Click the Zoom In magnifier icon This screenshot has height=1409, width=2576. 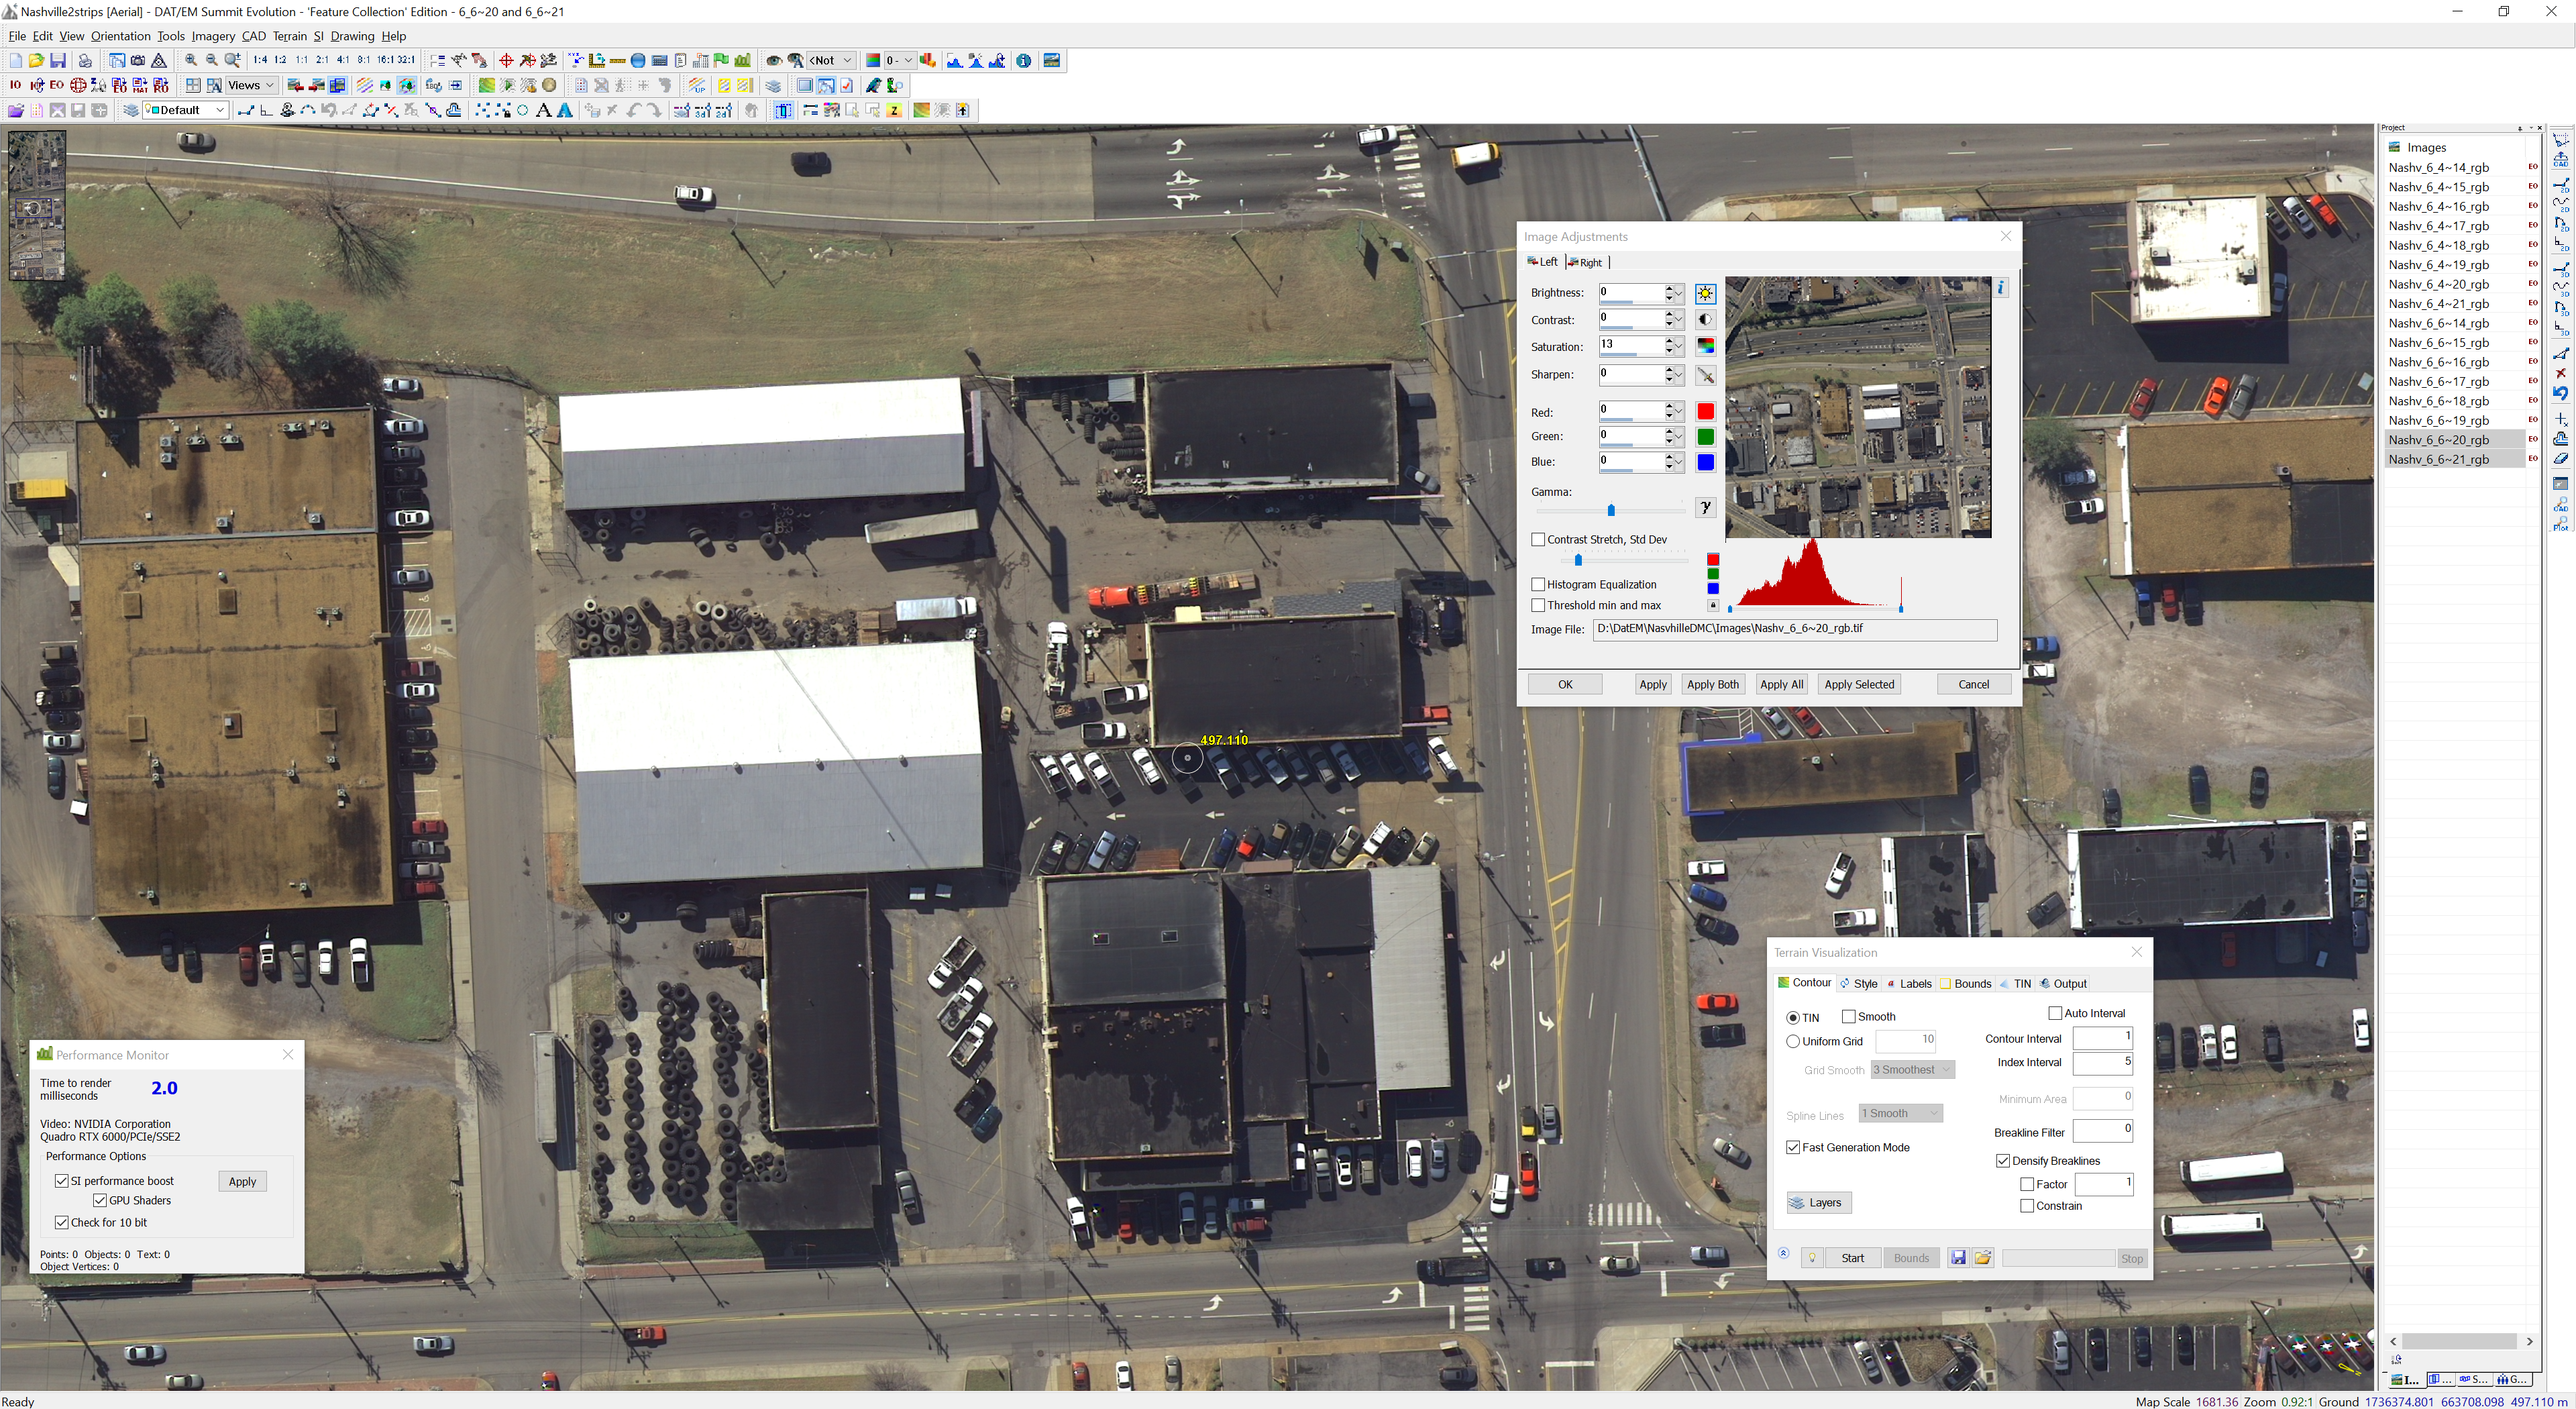[190, 61]
